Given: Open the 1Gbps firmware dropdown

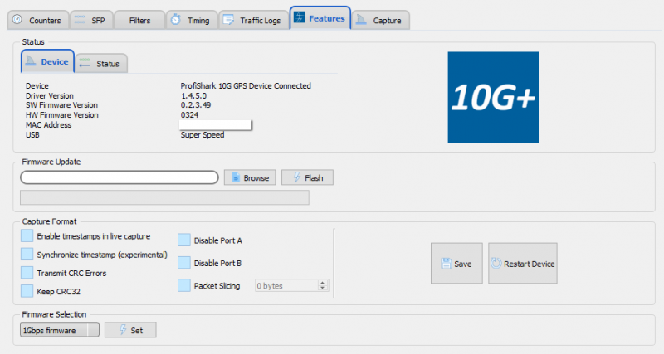Looking at the screenshot, I should click(59, 330).
